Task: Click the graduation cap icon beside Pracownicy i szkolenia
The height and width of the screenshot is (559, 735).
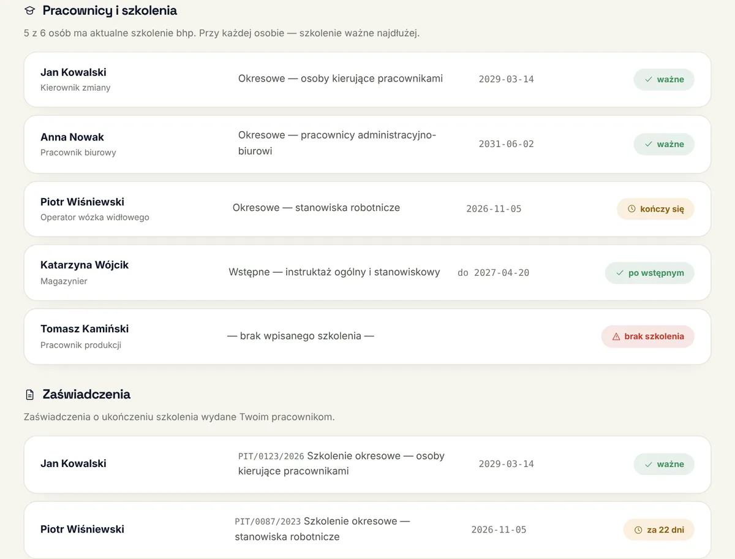Action: [x=29, y=11]
